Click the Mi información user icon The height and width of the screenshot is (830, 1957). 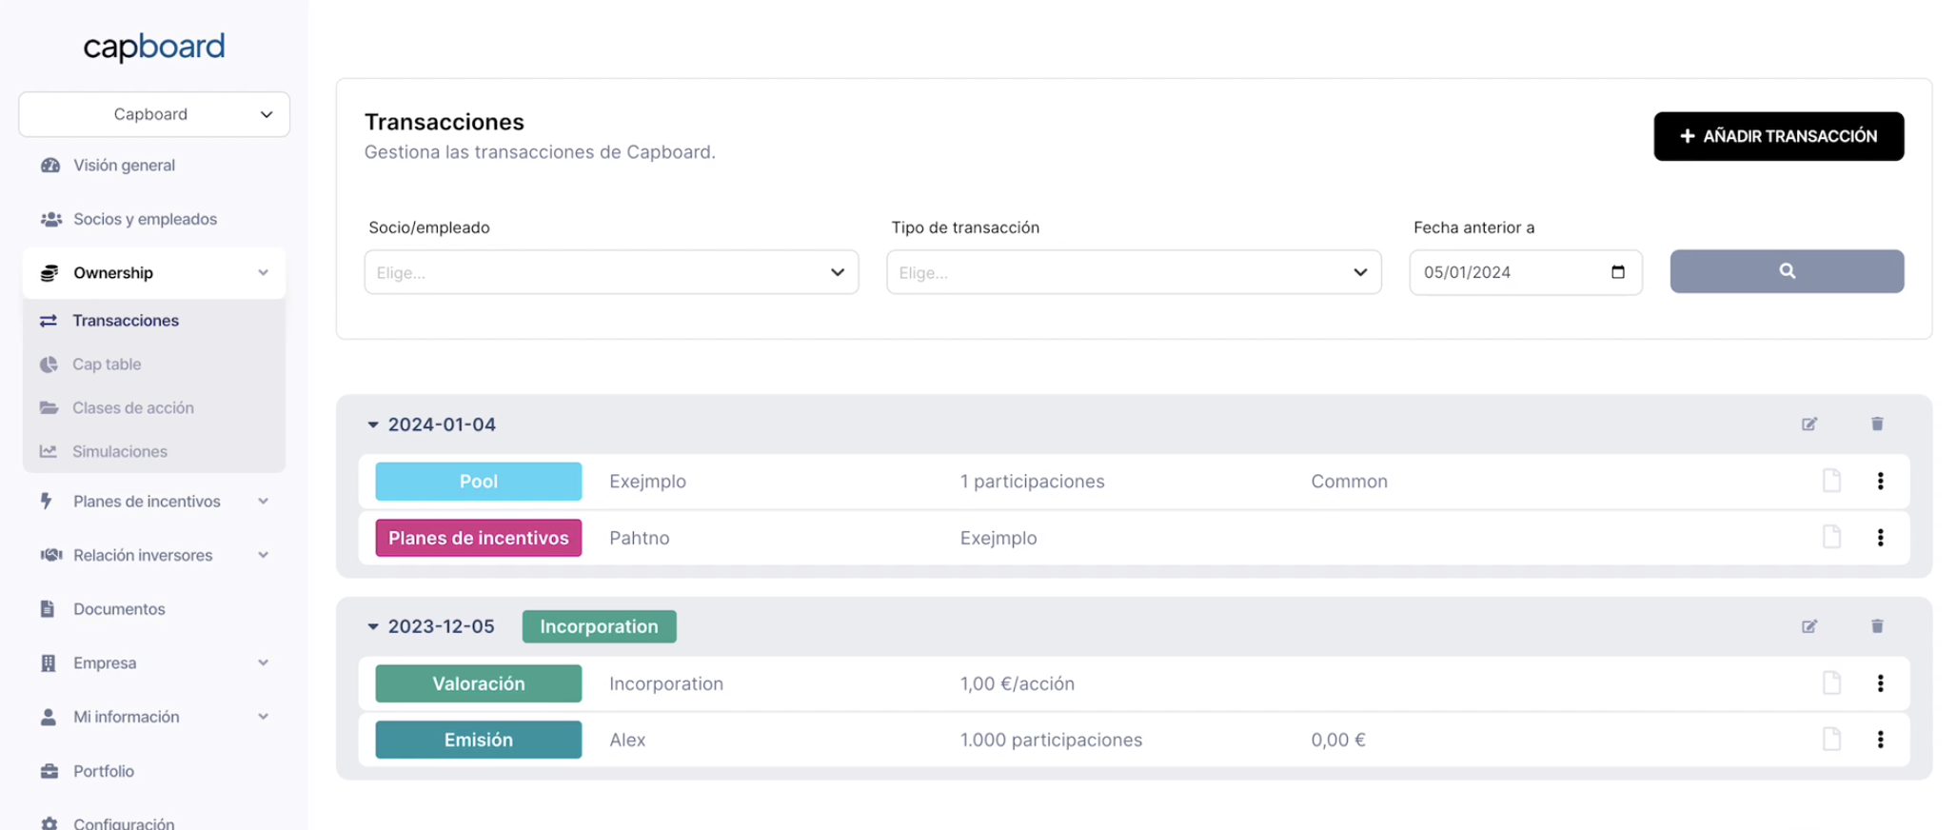(x=48, y=717)
